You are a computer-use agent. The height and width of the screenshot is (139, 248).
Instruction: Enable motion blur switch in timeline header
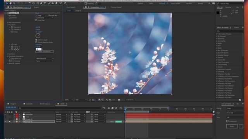(116, 108)
